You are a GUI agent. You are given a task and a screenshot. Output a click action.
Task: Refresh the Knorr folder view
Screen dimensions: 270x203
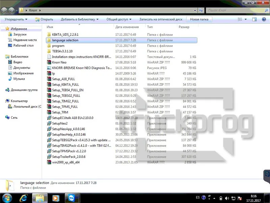(201, 10)
